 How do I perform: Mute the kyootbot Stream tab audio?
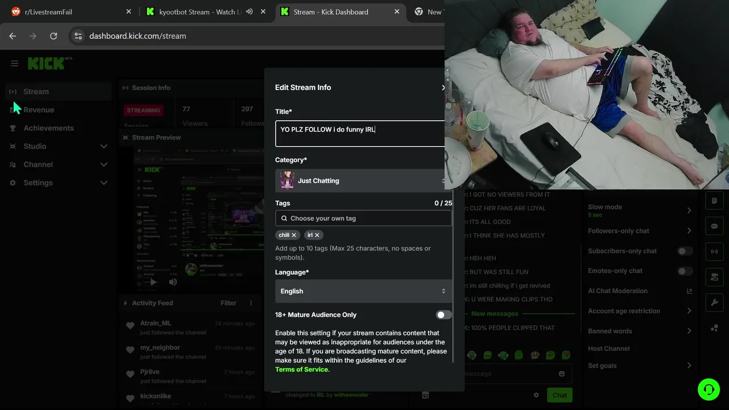click(249, 11)
